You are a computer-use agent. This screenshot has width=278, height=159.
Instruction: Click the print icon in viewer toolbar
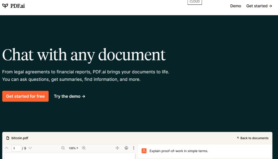[x=126, y=148]
